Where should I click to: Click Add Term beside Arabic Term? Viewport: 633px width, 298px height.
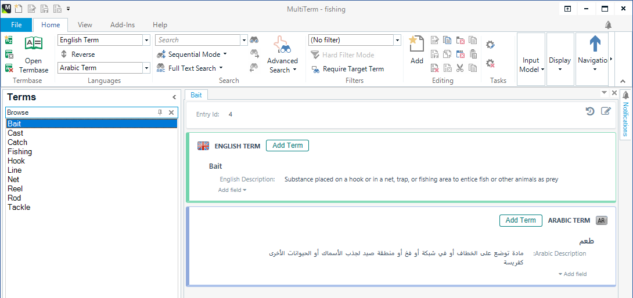pos(521,220)
